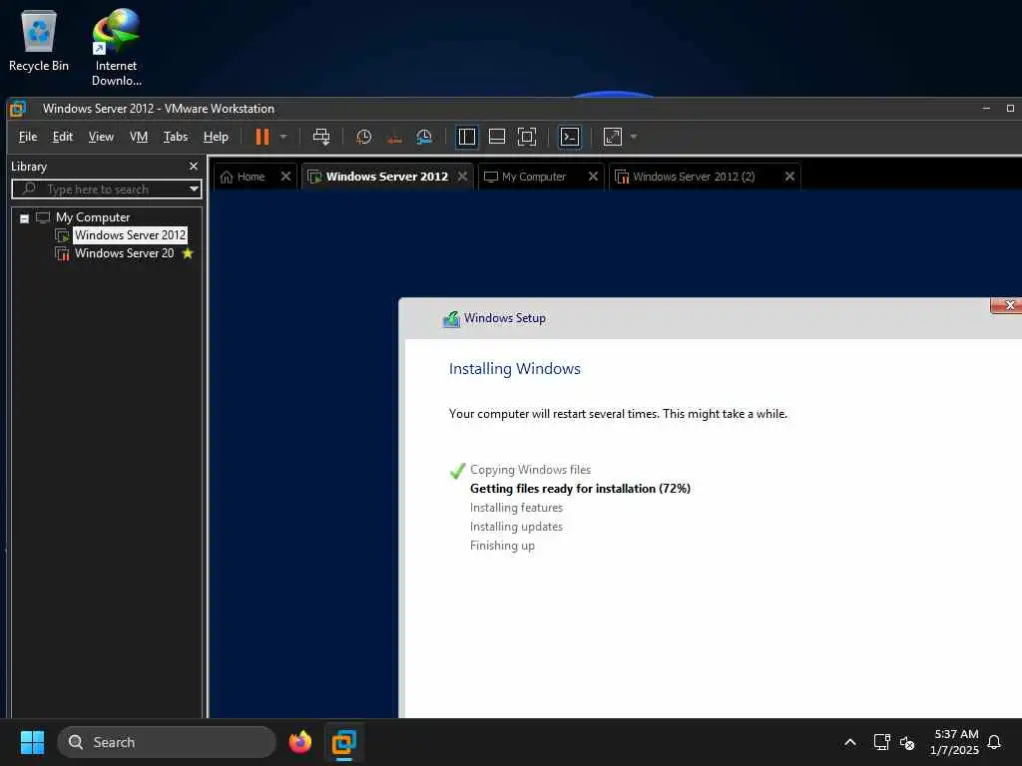
Task: Close the Home tab
Action: (285, 177)
